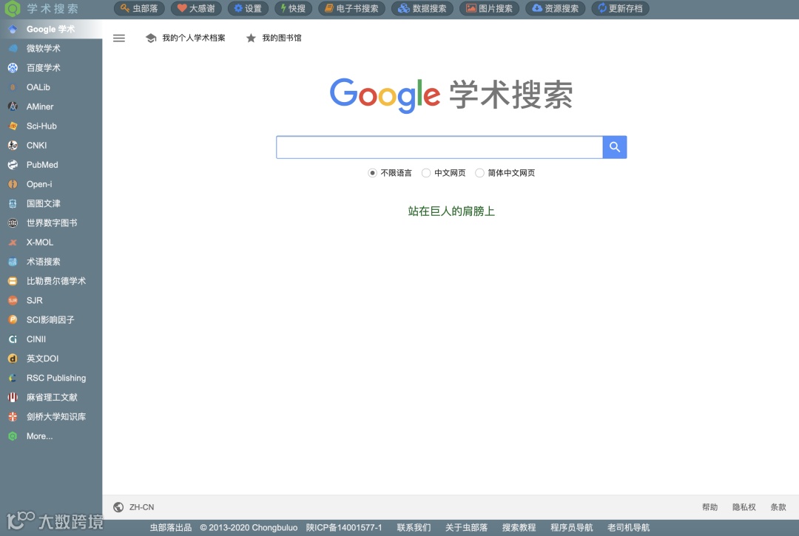799x536 pixels.
Task: Open the 关于虫部落 footer link
Action: tap(466, 527)
